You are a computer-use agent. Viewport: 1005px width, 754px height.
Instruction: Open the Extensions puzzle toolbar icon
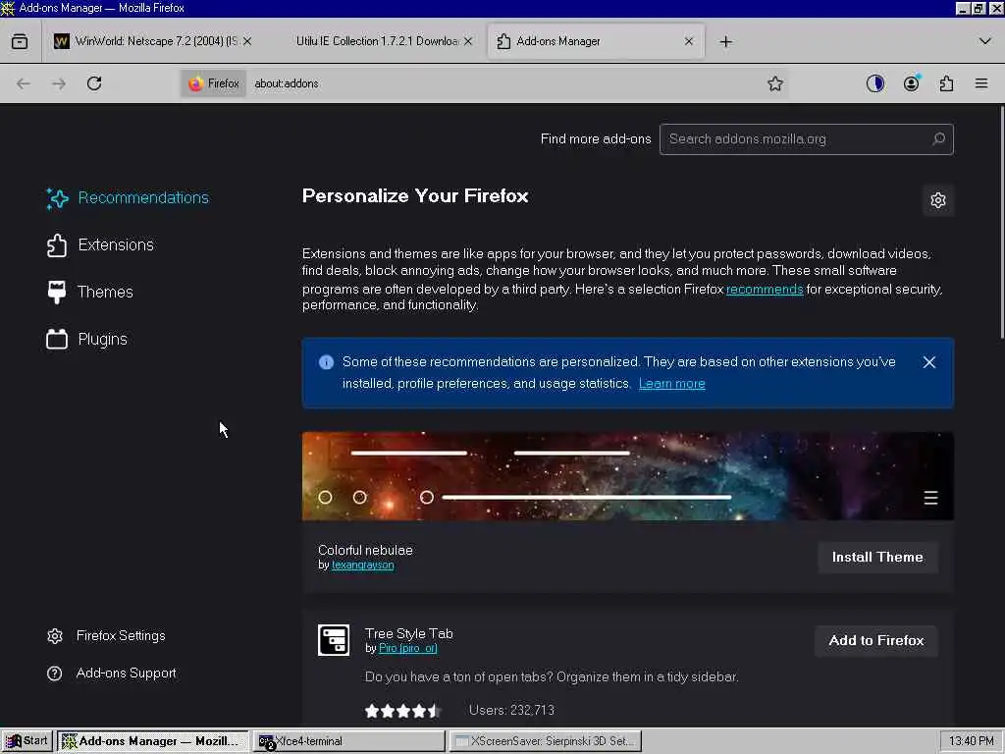coord(947,83)
